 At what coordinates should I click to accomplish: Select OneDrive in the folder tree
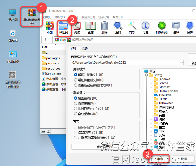(163, 95)
